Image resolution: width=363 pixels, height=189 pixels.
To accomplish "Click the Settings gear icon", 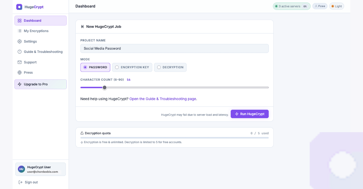I will (x=20, y=41).
